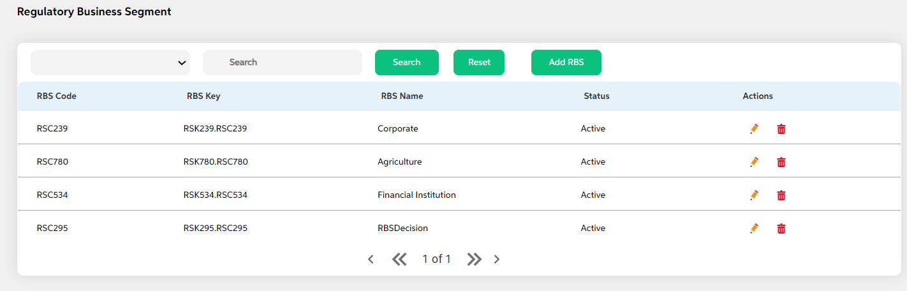The image size is (907, 291).
Task: Delete the Agriculture RBS entry
Action: coord(781,162)
